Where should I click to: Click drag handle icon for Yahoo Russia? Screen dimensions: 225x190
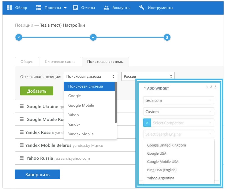click(x=22, y=158)
